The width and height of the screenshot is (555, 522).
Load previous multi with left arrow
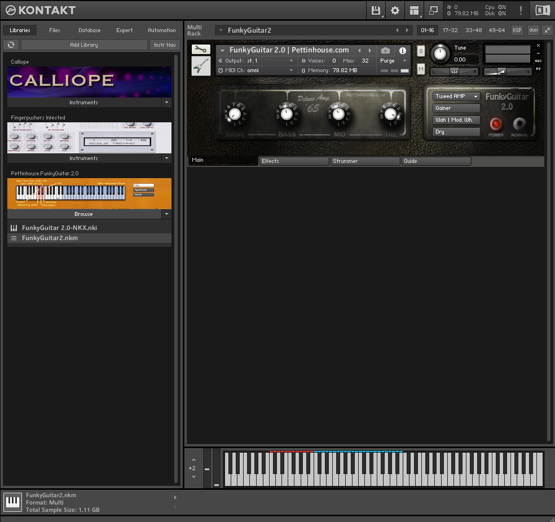[x=397, y=30]
